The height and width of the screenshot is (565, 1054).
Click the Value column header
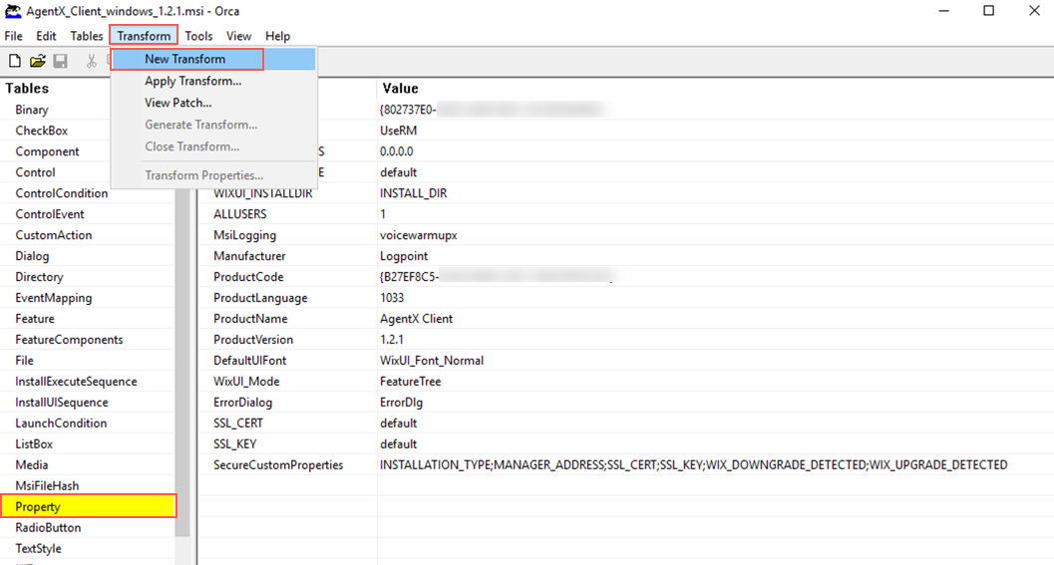[401, 89]
